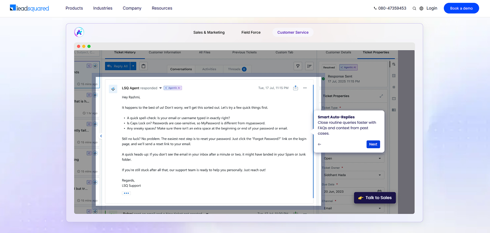Switch to the Customer Details tab
The image size is (490, 233).
(338, 52)
